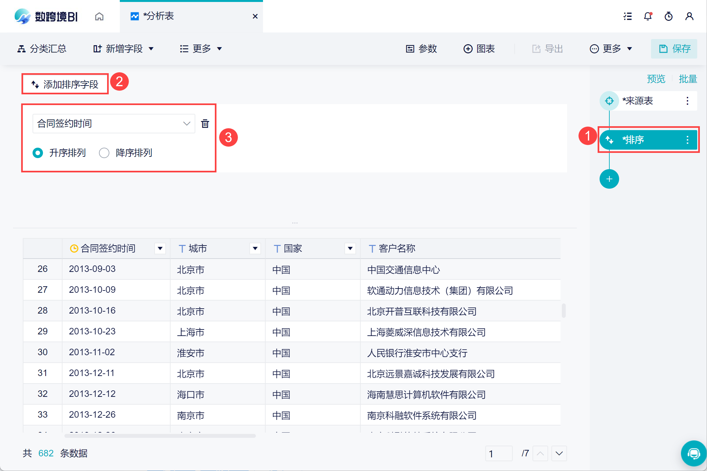Click the row number 27
This screenshot has width=707, height=471.
click(43, 290)
